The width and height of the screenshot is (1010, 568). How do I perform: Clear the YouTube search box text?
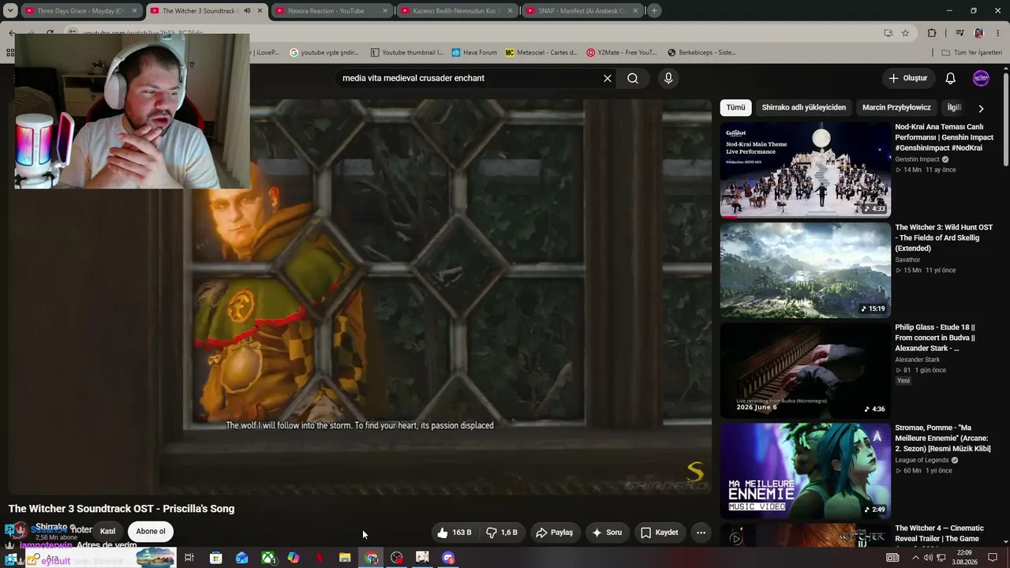(608, 78)
